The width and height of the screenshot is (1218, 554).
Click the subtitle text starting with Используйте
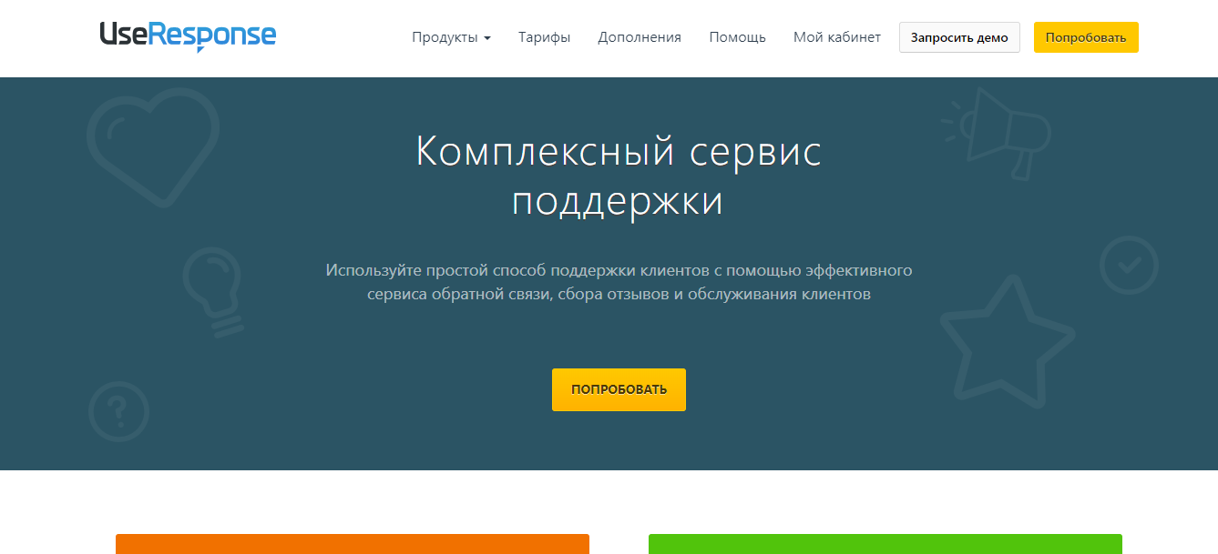click(x=619, y=282)
